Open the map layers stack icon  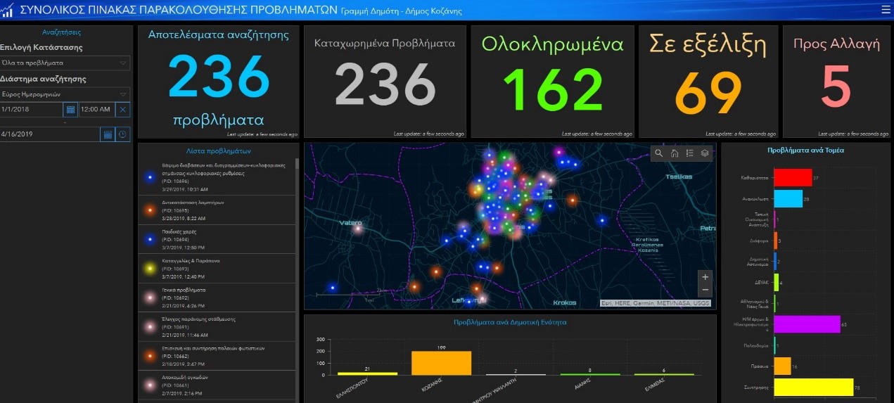705,153
